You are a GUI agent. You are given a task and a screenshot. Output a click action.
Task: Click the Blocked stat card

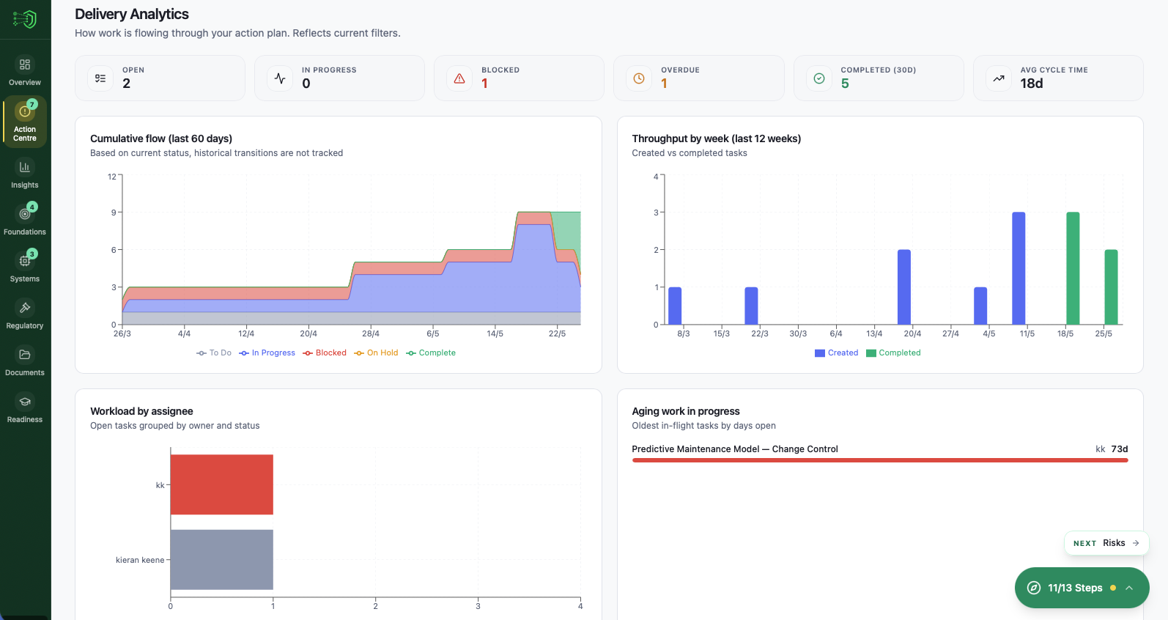pyautogui.click(x=519, y=78)
